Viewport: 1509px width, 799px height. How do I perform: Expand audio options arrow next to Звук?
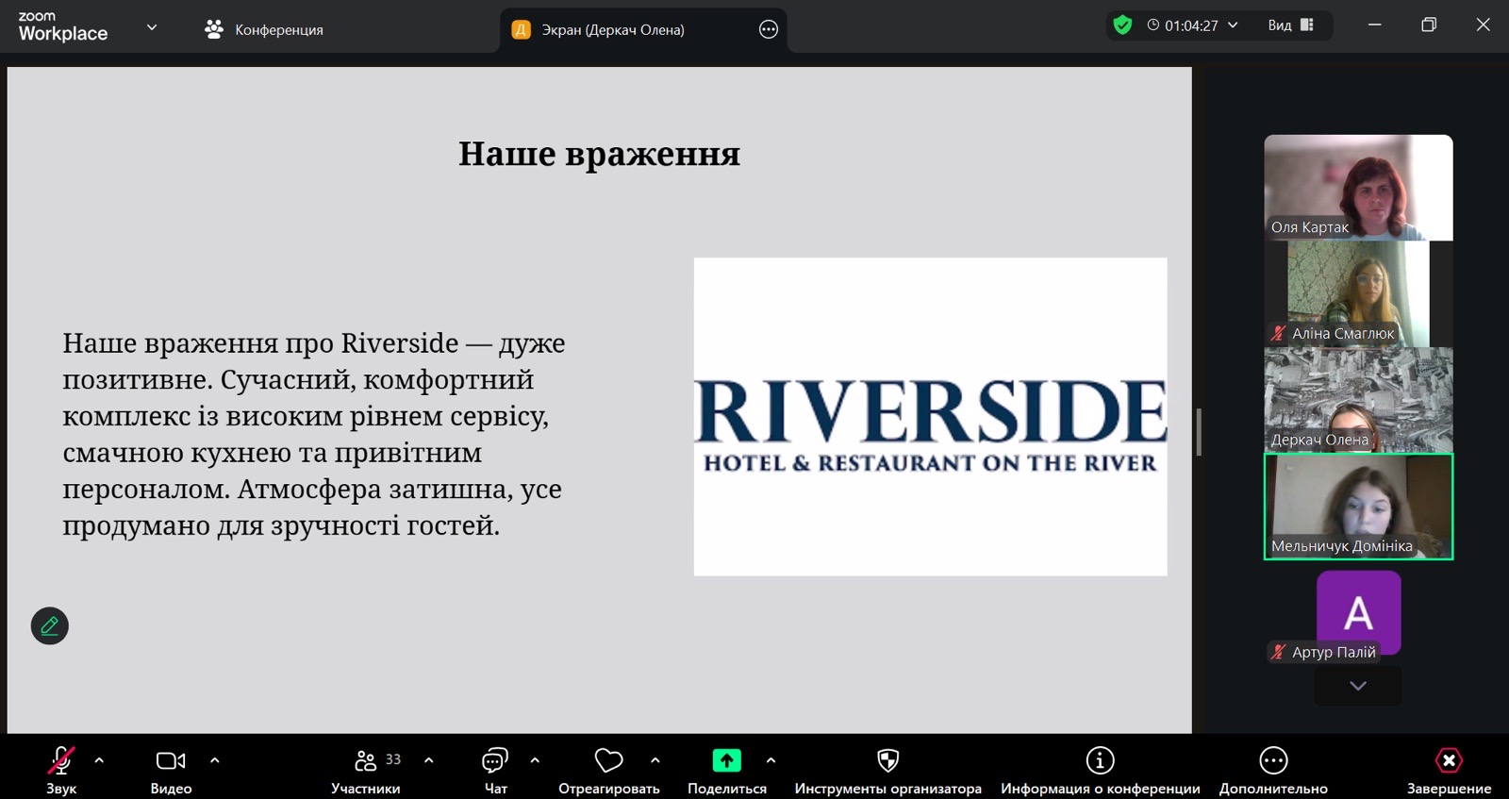[x=99, y=760]
